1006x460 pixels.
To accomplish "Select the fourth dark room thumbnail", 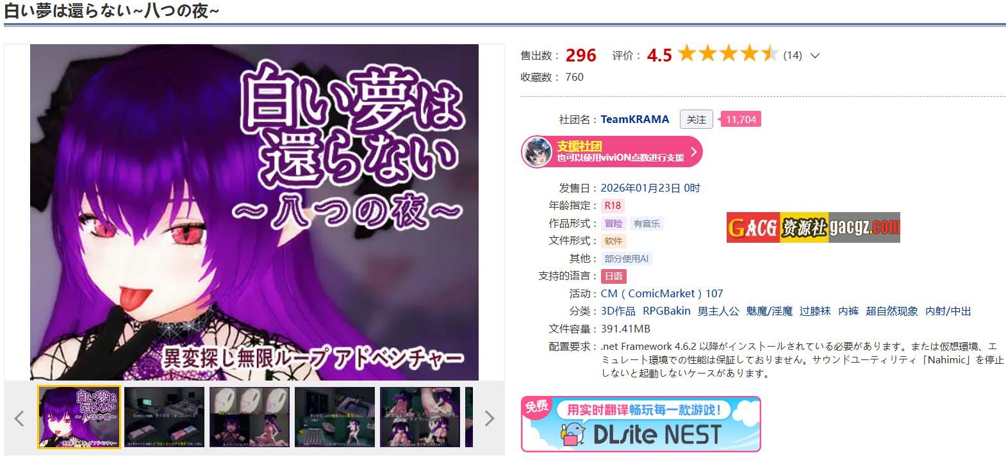I will coord(335,417).
